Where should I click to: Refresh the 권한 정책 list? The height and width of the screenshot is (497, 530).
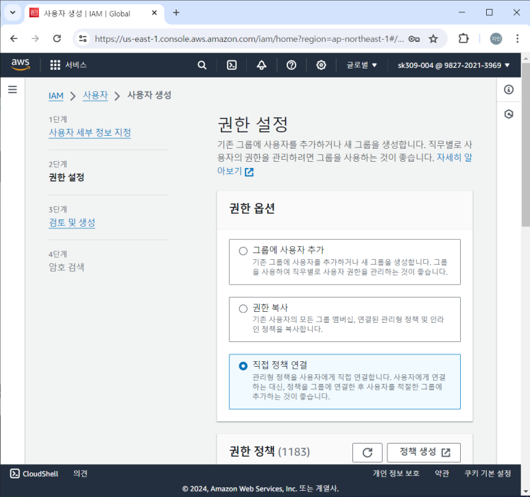(367, 452)
